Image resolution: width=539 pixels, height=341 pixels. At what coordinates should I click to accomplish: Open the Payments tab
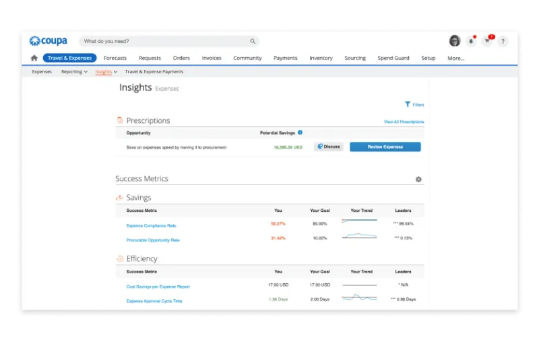[285, 58]
